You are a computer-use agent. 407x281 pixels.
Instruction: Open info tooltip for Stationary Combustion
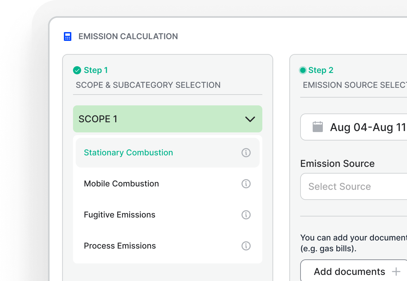coord(246,153)
